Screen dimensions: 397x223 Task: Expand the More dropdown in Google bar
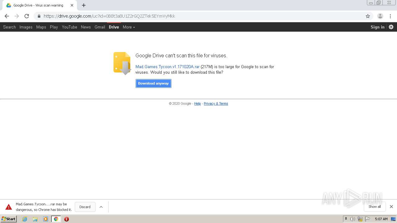click(x=129, y=27)
